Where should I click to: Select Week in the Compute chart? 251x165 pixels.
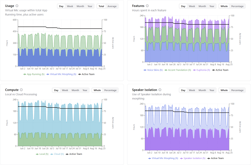(65, 90)
